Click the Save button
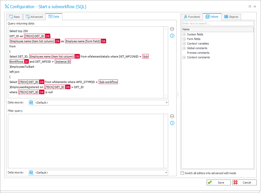 [218, 182]
